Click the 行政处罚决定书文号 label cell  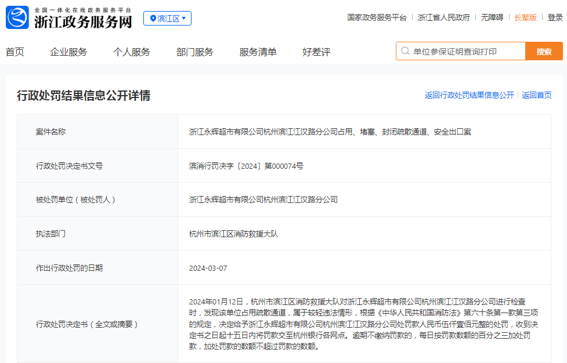click(97, 166)
